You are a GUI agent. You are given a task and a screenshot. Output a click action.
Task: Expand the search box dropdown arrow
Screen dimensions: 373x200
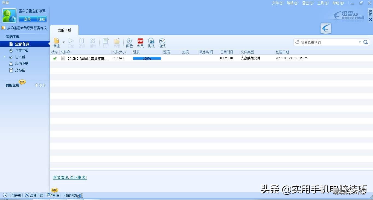tap(360, 42)
